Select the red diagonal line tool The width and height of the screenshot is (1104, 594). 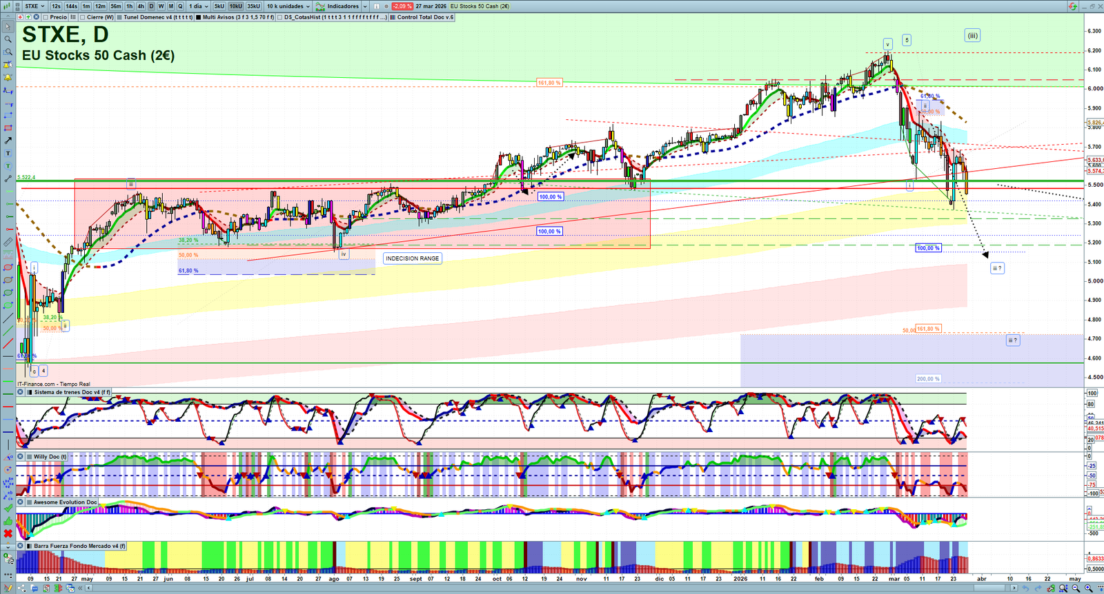(x=8, y=343)
